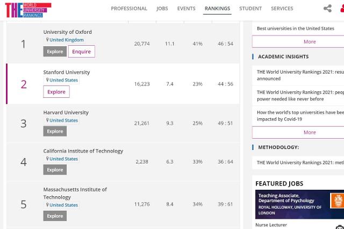Open Best universities in the United States link
The width and height of the screenshot is (344, 229).
(x=296, y=28)
